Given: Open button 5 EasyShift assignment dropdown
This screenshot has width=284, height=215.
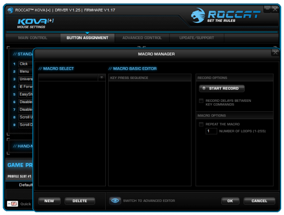Looking at the screenshot, I should (x=26, y=94).
